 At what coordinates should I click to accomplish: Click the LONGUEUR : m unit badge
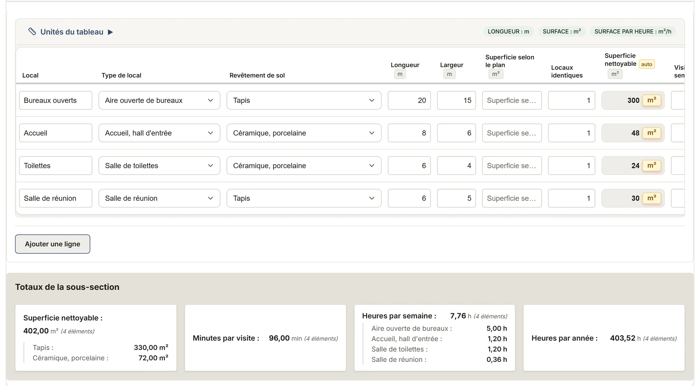[508, 31]
